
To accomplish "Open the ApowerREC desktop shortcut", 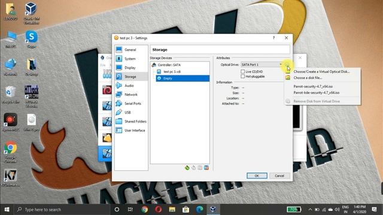I will tap(11, 122).
